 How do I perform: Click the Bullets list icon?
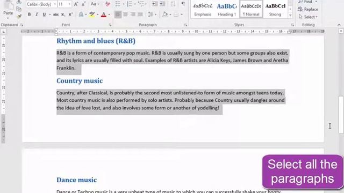click(x=118, y=4)
